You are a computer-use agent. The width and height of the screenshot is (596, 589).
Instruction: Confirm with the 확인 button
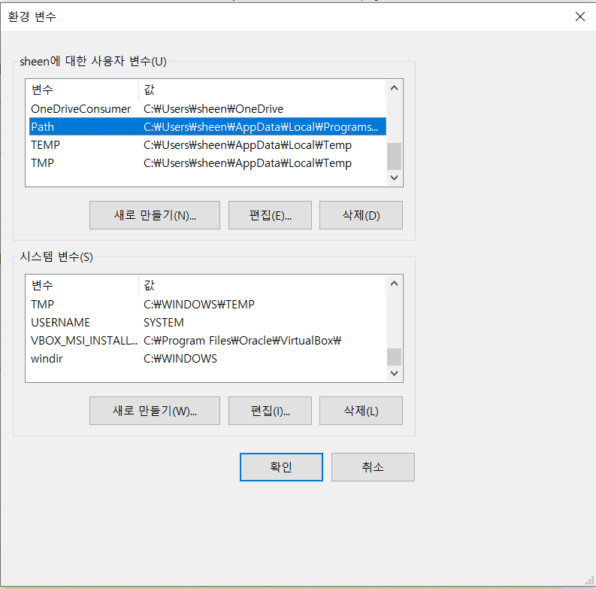coord(281,467)
